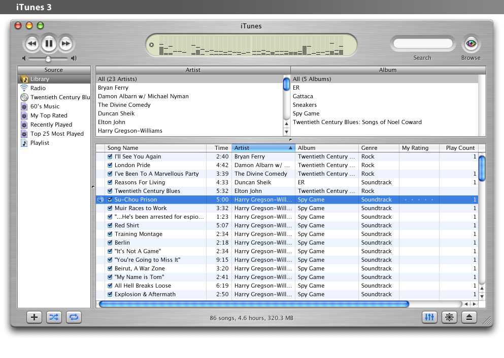Click horizontal scrollbar left arrow

[466, 304]
